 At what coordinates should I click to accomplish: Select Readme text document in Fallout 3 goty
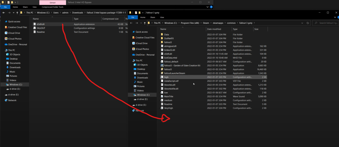click(168, 104)
